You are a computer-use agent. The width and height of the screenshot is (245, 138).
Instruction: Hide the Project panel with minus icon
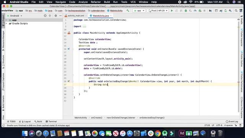(60, 16)
